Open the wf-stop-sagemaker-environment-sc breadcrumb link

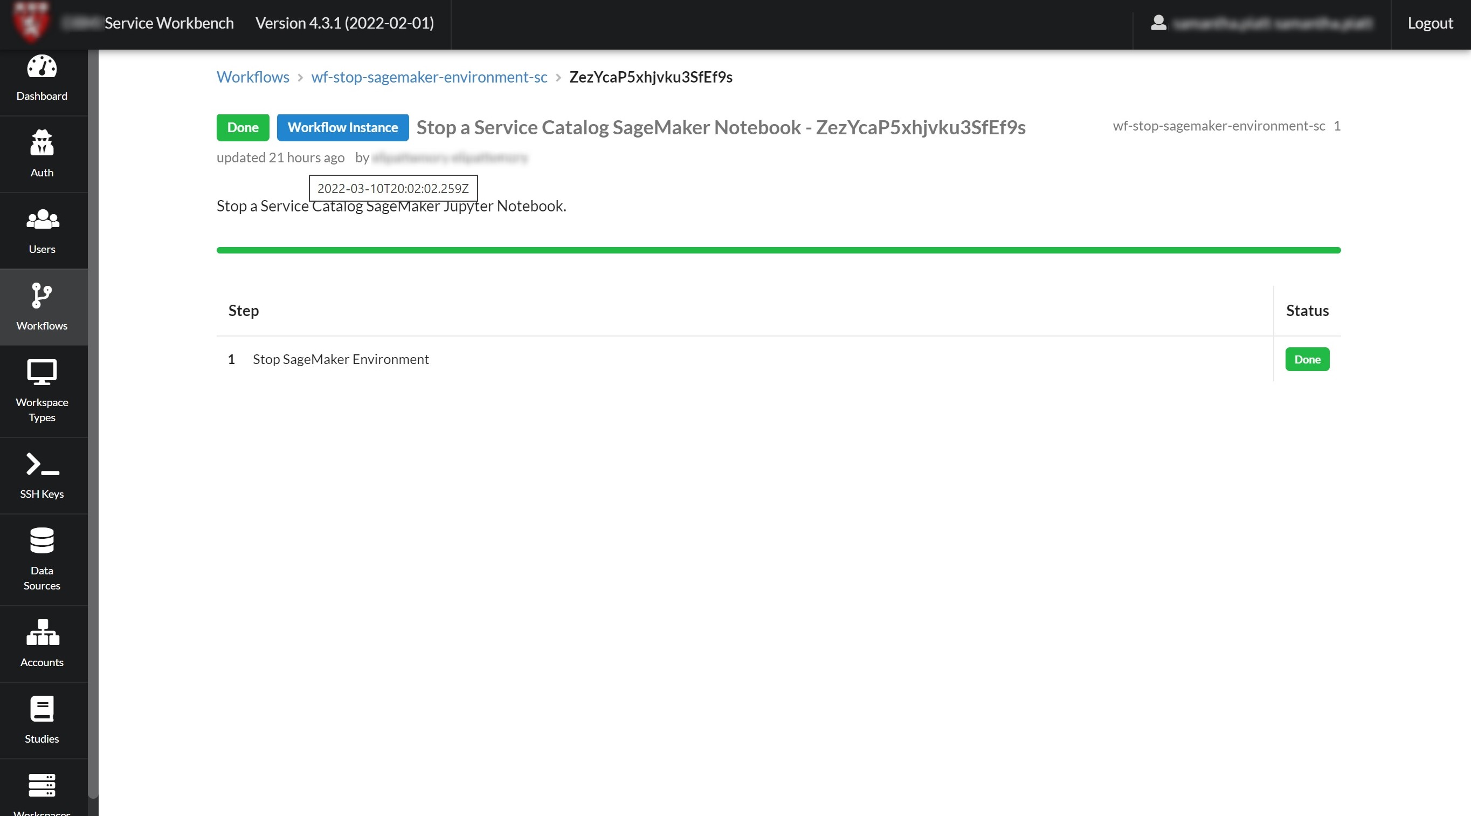click(x=429, y=77)
